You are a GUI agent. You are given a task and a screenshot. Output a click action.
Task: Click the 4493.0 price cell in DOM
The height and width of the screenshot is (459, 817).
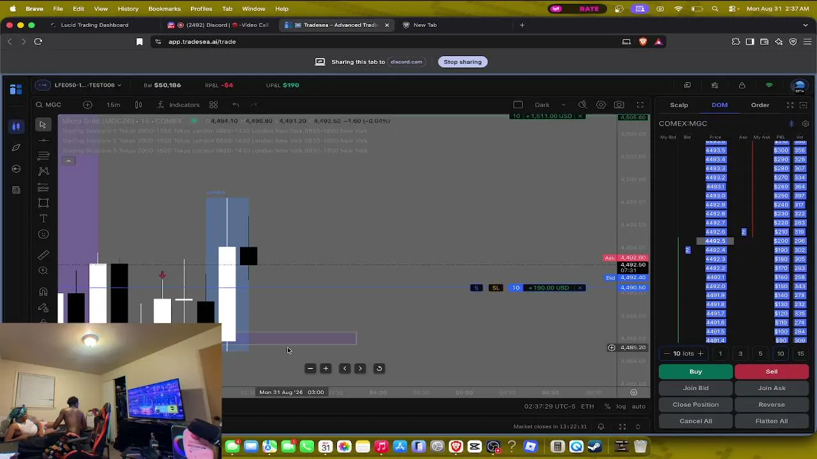point(715,196)
